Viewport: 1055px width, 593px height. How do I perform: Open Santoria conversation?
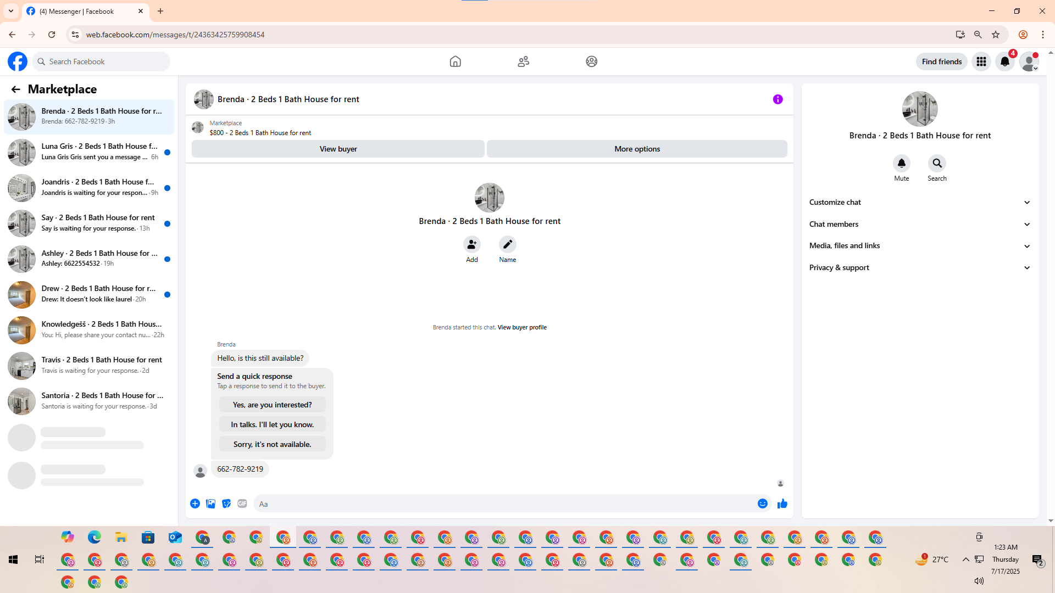click(89, 401)
